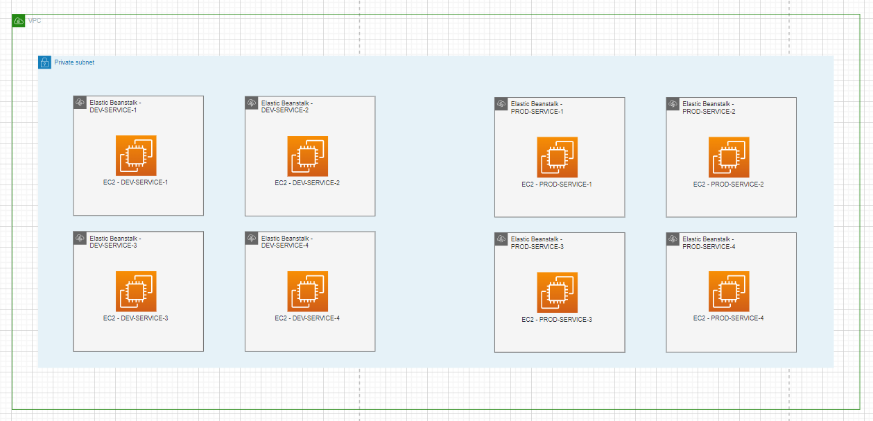Select the 'EC2 - DEV-SERVICE-4' caption
This screenshot has height=421, width=873.
click(307, 318)
